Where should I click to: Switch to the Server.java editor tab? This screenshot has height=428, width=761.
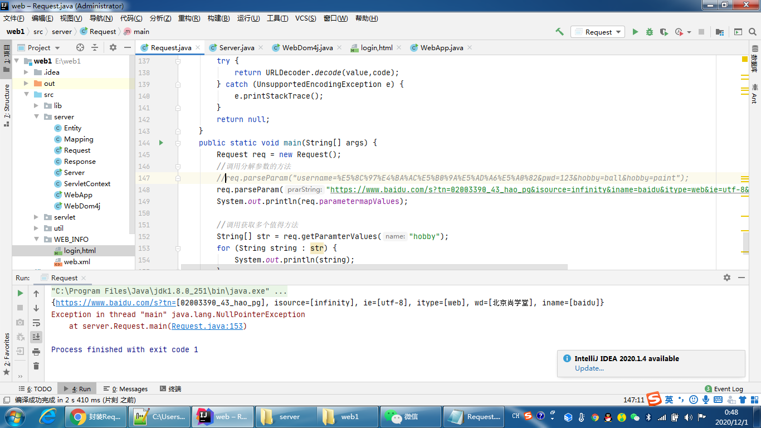point(236,47)
